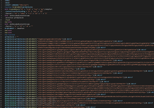Click the End Function statement
This screenshot has width=154, height=108.
pos(10,35)
